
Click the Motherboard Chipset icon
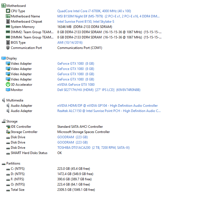8,21
